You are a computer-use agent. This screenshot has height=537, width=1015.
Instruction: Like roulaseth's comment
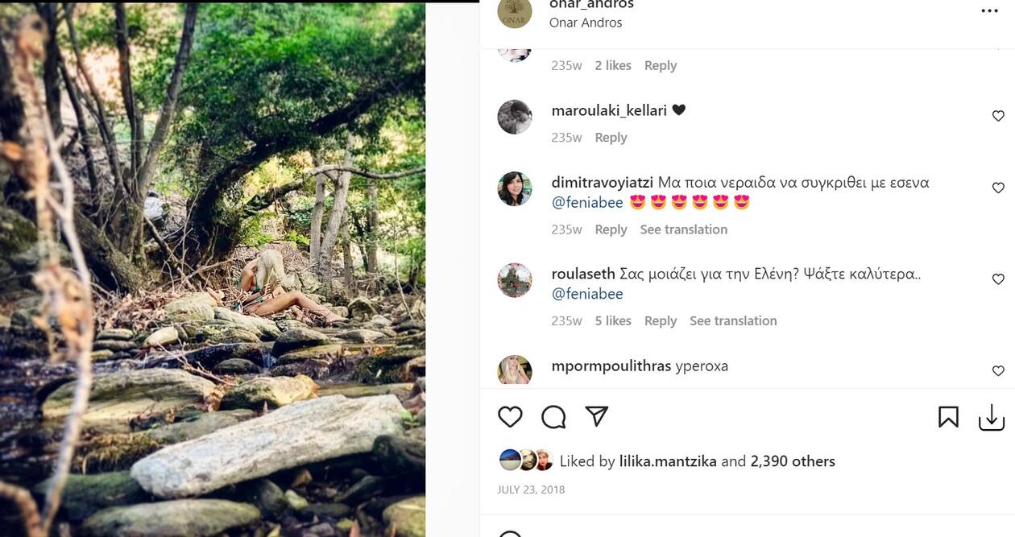pos(998,279)
